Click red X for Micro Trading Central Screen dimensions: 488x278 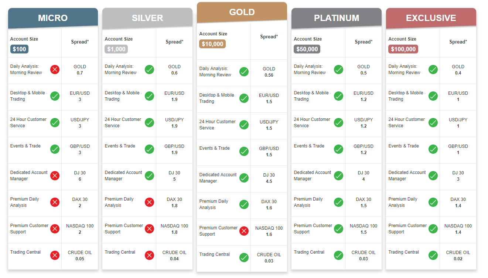[x=55, y=255]
